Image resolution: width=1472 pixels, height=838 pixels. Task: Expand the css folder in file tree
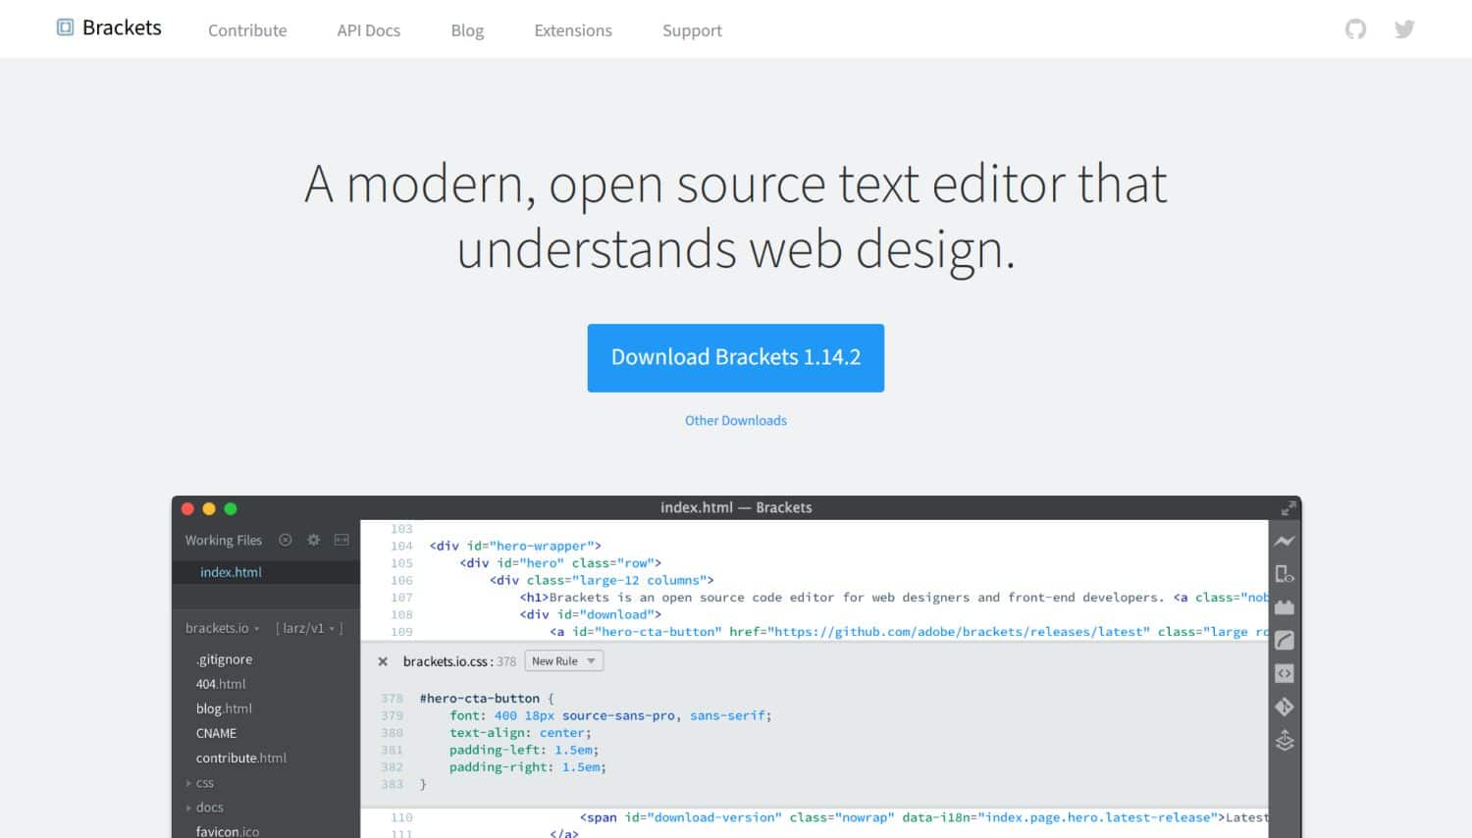203,782
